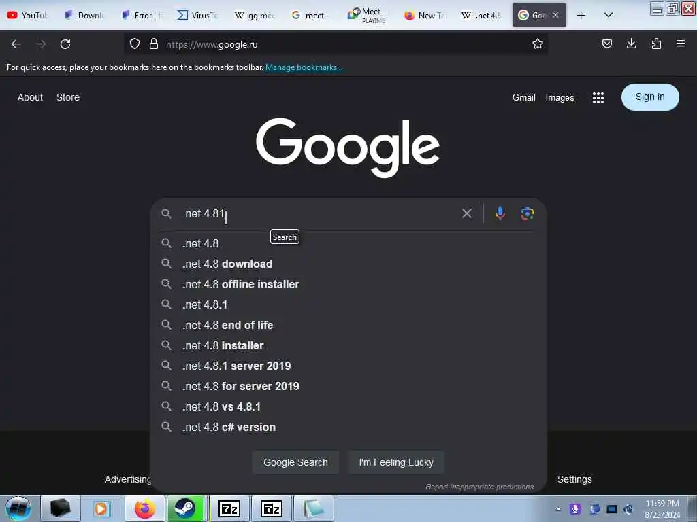This screenshot has height=522, width=697.
Task: Open the Windows Start menu orb
Action: [18, 508]
